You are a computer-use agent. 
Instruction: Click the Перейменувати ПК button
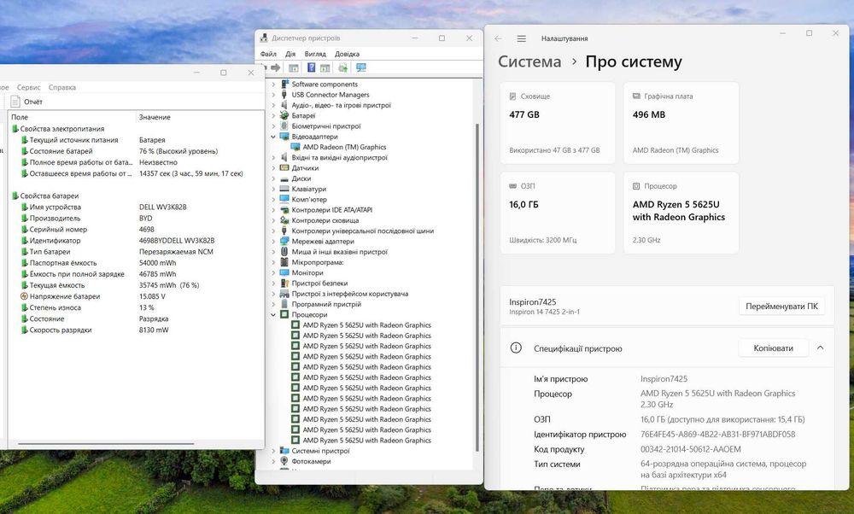pyautogui.click(x=781, y=306)
